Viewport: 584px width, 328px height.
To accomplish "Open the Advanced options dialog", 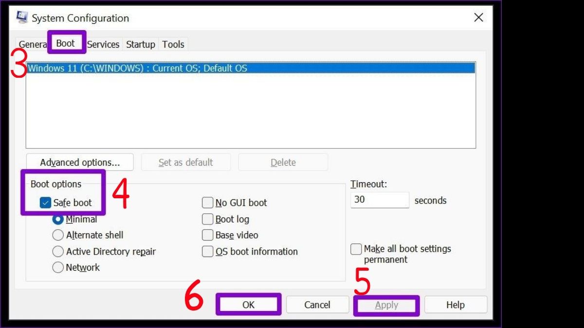I will pos(79,162).
